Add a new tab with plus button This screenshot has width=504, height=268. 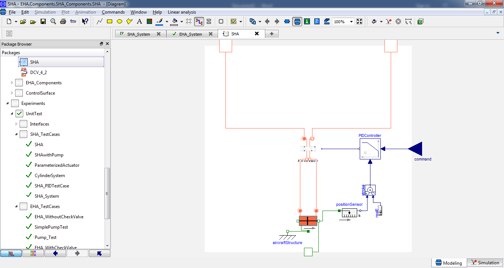point(272,34)
